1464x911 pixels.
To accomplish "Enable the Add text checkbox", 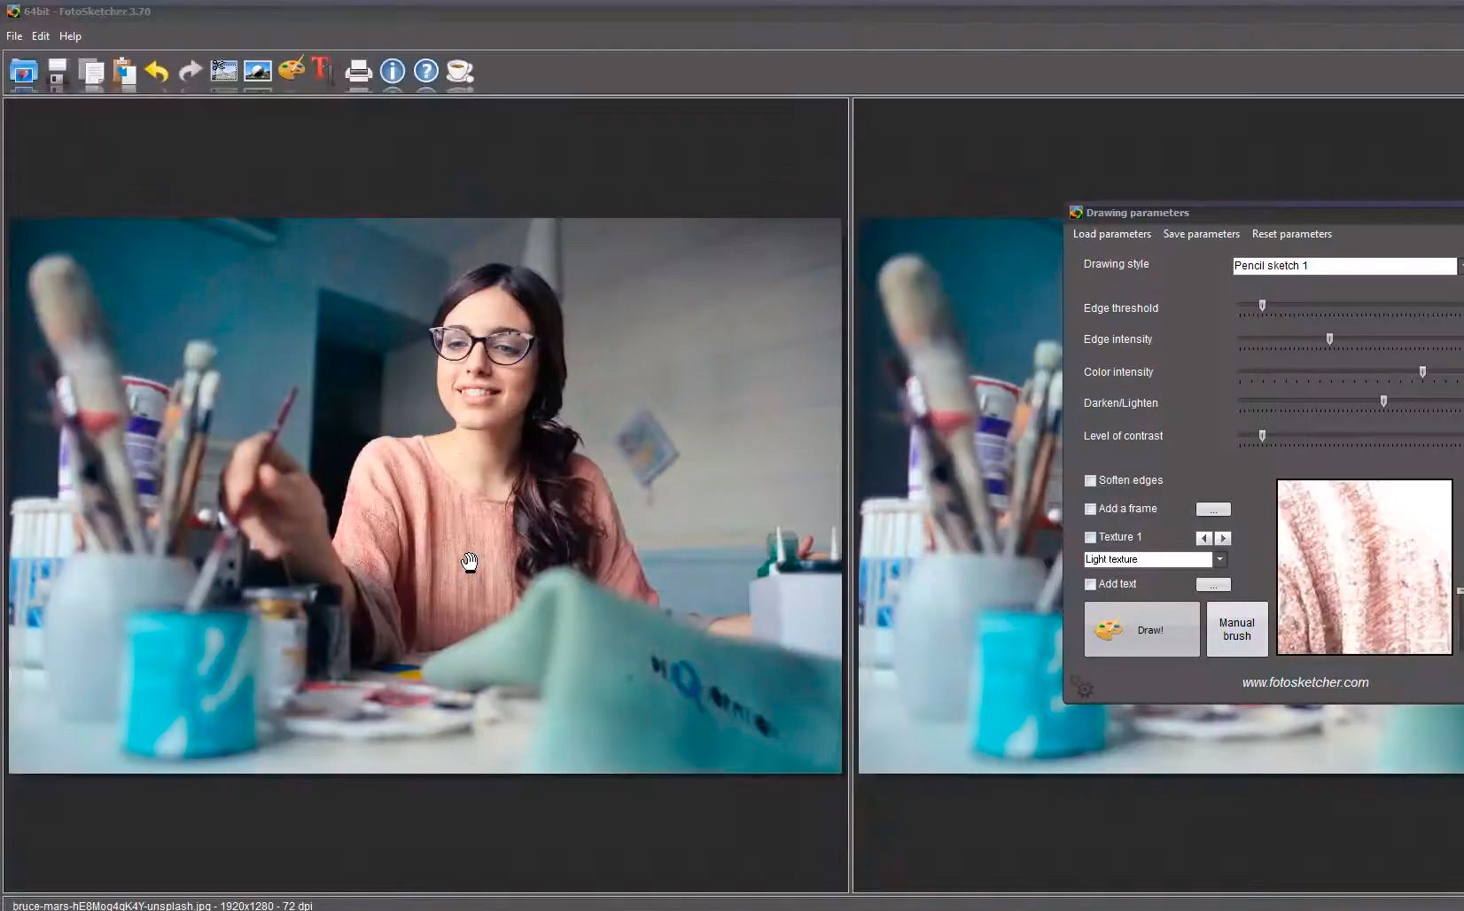I will [x=1089, y=584].
